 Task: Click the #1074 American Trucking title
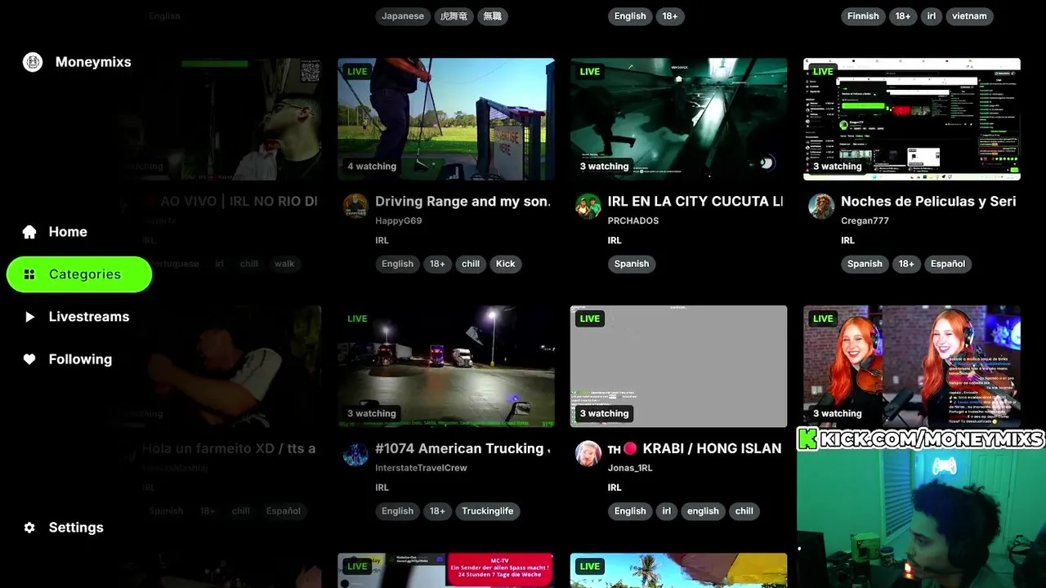pos(463,449)
